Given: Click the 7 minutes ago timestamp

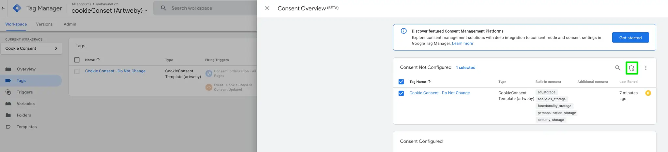Looking at the screenshot, I should coord(628,96).
